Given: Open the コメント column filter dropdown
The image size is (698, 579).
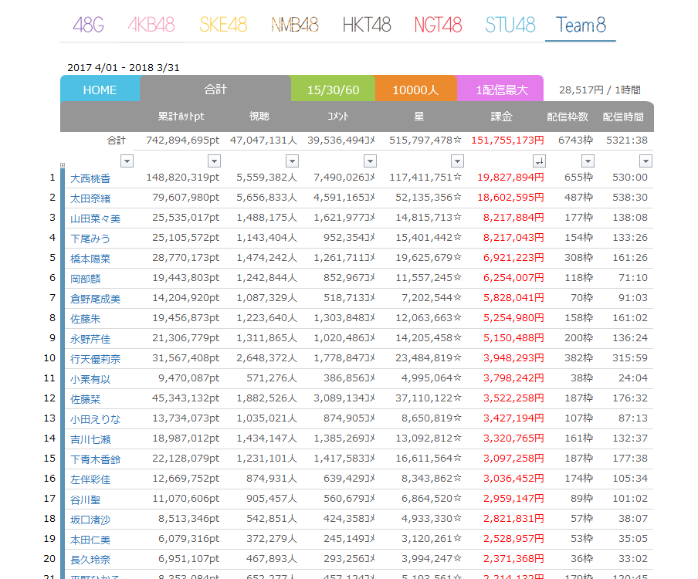Looking at the screenshot, I should click(370, 161).
